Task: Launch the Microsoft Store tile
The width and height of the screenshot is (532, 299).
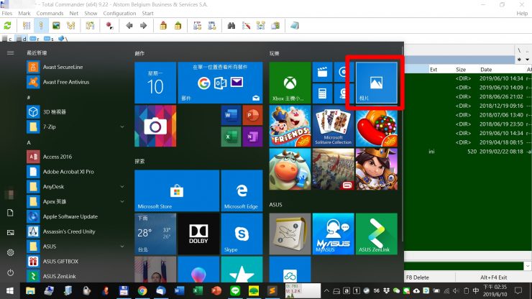Action: click(x=176, y=190)
